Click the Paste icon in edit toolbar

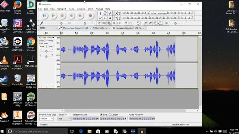pos(109,23)
